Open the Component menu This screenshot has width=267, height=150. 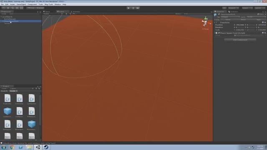click(32, 5)
